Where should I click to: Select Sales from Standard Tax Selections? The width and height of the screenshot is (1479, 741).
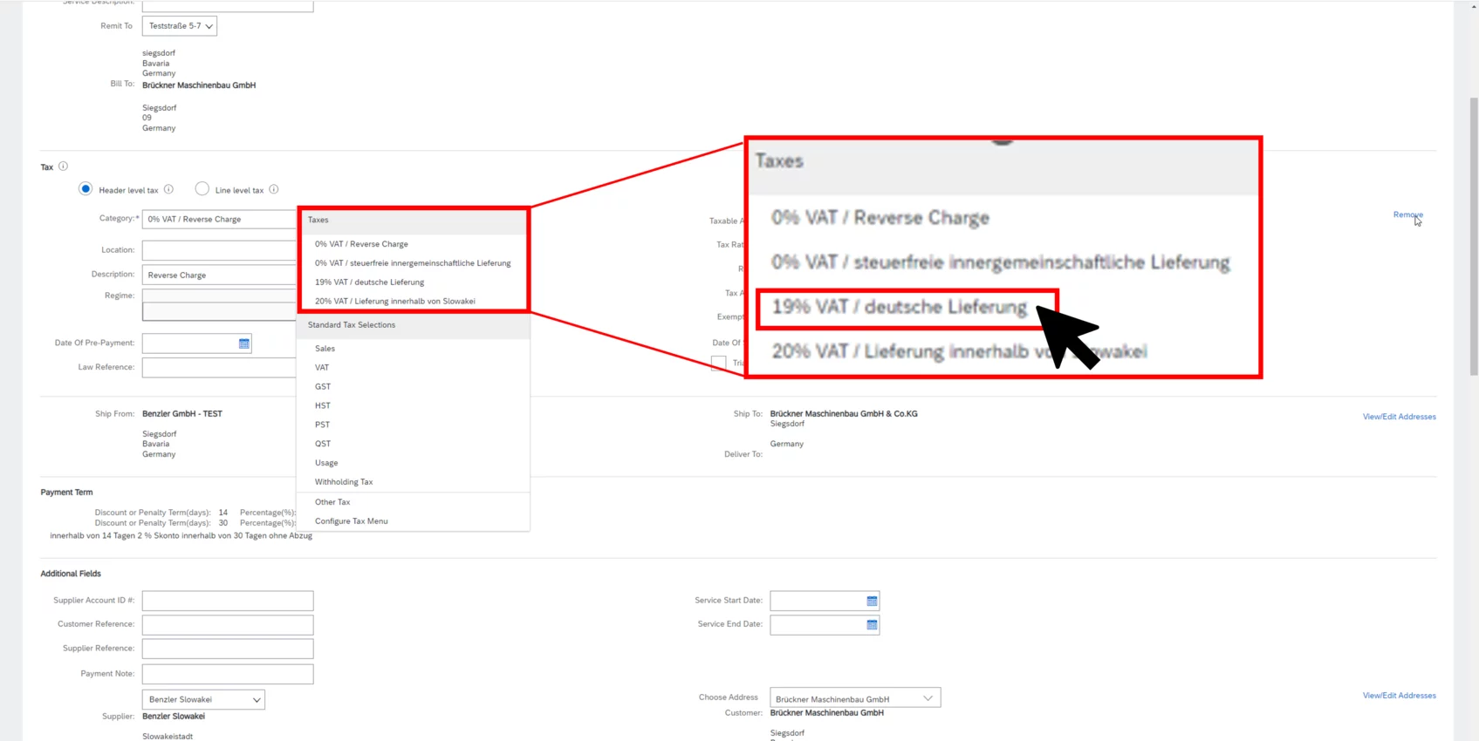pos(325,349)
